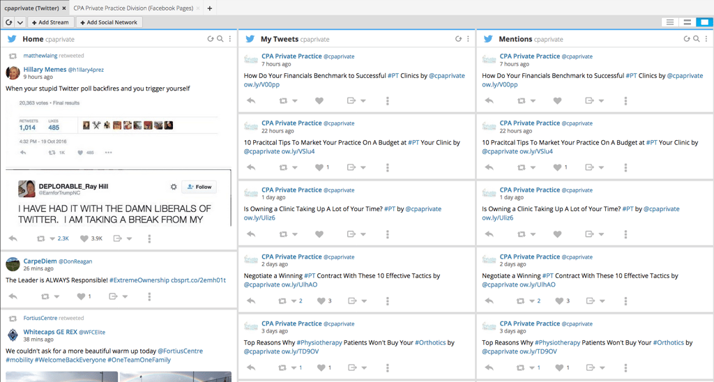This screenshot has width=714, height=382.
Task: Open the CPA Private Practice Division Facebook tab
Action: point(133,8)
